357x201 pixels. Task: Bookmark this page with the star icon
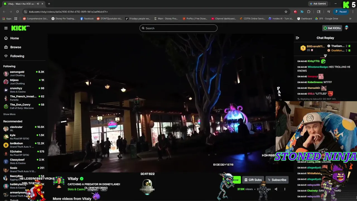click(x=286, y=12)
